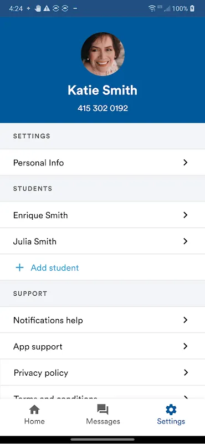Switch to the Home tab label
Viewport: 205px width, 444px height.
point(34,421)
